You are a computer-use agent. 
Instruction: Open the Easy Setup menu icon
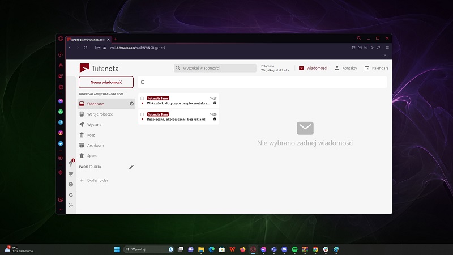pos(387,48)
